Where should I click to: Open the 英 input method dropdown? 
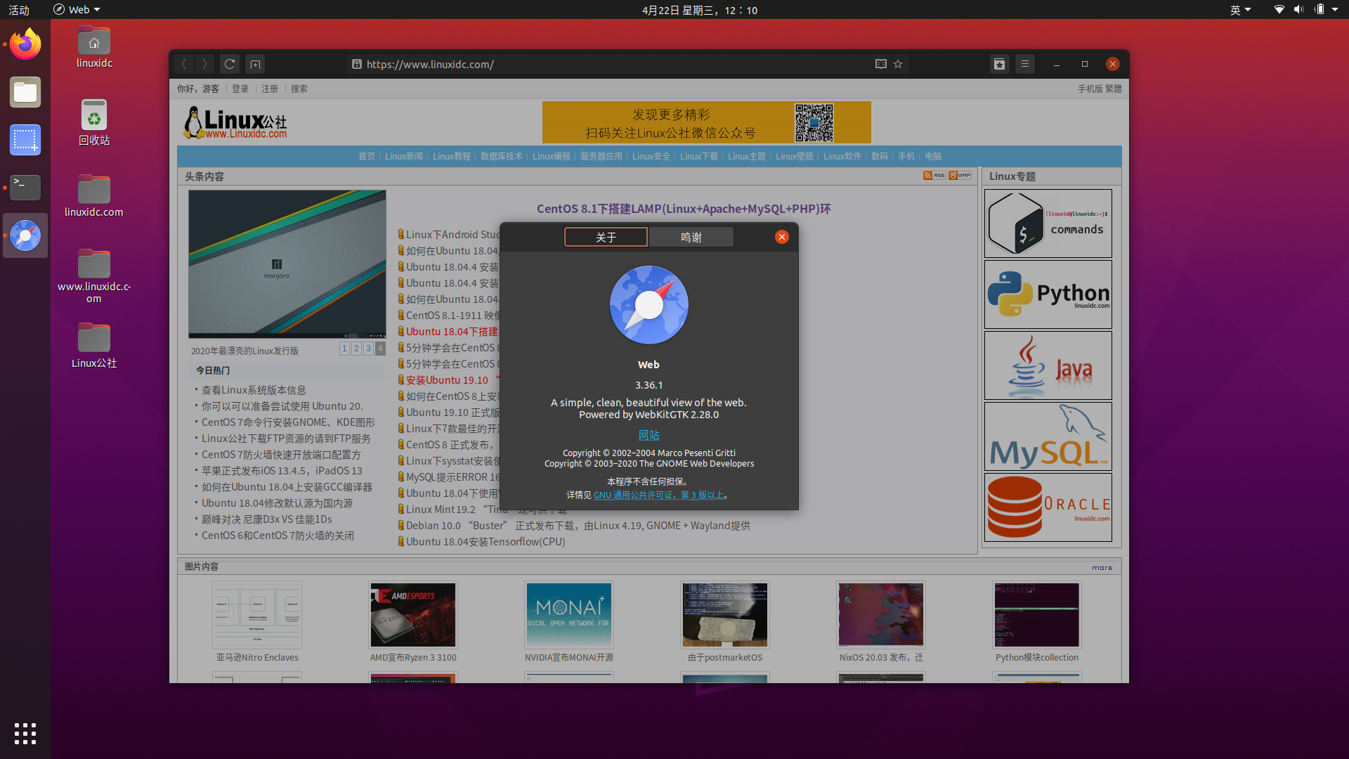tap(1240, 10)
